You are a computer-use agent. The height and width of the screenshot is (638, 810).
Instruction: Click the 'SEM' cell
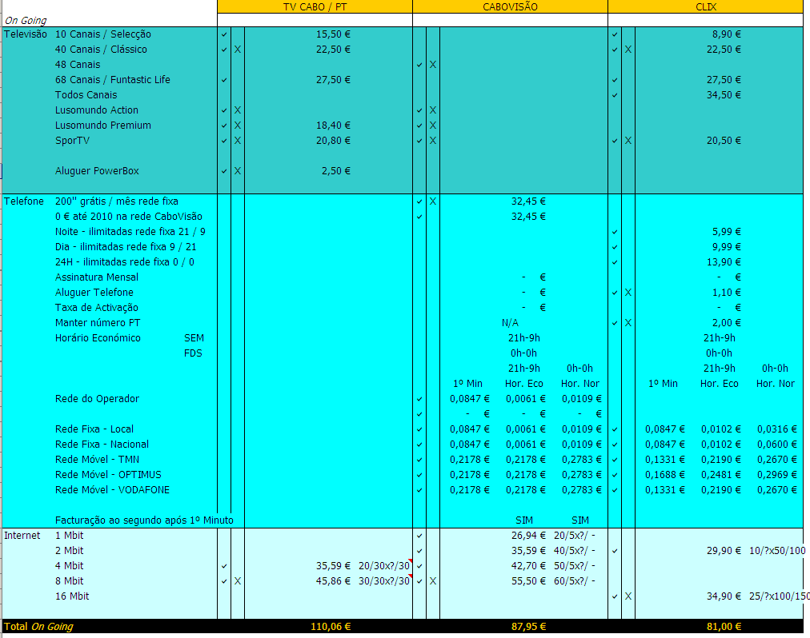(194, 338)
